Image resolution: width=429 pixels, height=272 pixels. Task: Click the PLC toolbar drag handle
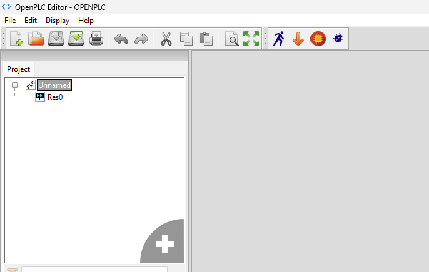pos(265,39)
